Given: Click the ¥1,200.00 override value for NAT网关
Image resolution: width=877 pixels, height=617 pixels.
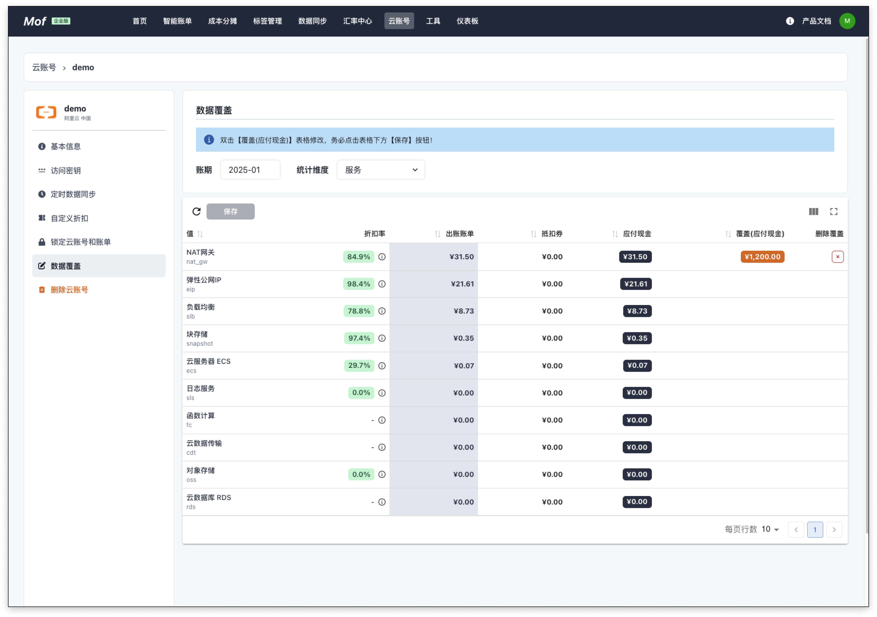Looking at the screenshot, I should [762, 257].
